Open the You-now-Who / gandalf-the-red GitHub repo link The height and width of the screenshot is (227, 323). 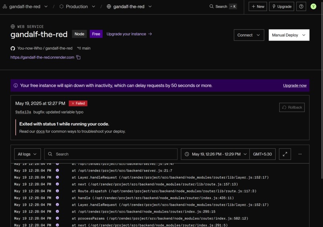(x=45, y=48)
